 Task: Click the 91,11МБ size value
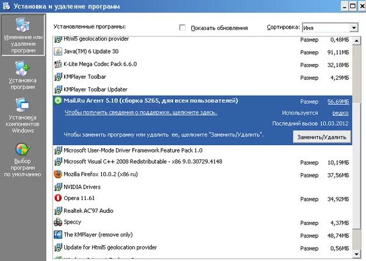point(338,52)
